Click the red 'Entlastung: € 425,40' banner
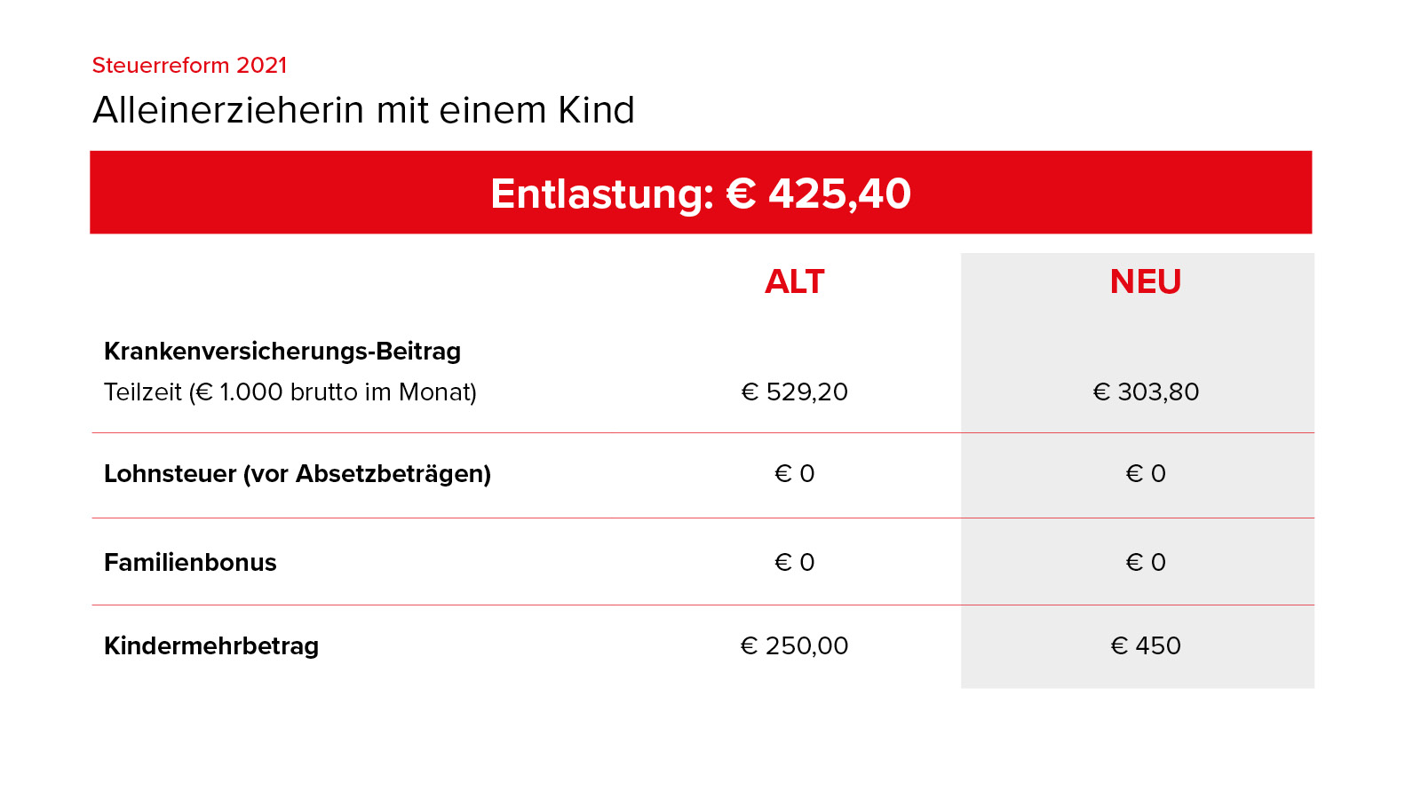1421x799 pixels. point(701,193)
